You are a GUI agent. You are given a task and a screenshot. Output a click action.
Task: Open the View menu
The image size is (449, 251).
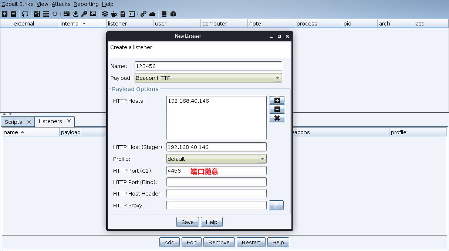click(42, 4)
